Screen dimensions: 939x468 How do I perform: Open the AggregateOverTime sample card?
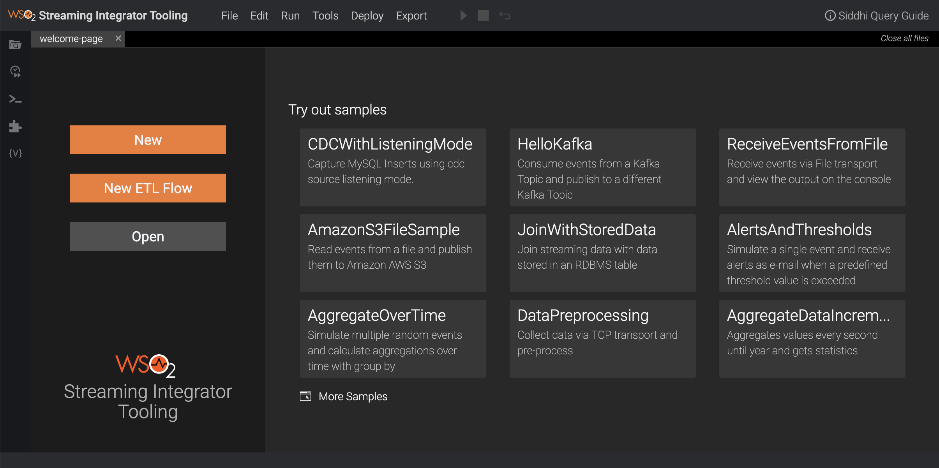point(393,339)
